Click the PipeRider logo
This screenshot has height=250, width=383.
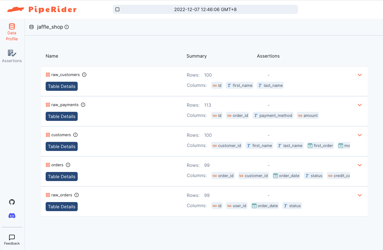point(42,9)
